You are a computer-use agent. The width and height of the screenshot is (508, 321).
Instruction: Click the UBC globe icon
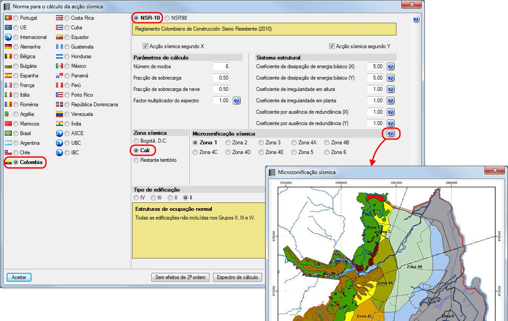59,143
